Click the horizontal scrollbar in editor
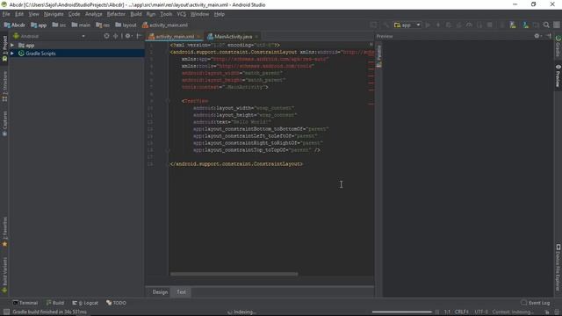 [x=234, y=274]
